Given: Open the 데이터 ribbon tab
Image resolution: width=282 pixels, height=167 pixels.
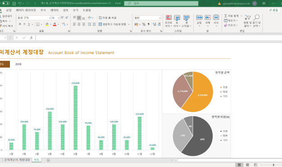Looking at the screenshot, I should coord(55,10).
